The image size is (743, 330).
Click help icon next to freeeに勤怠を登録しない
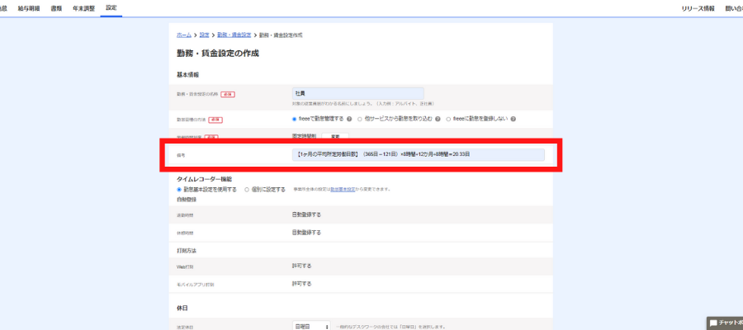coord(513,119)
